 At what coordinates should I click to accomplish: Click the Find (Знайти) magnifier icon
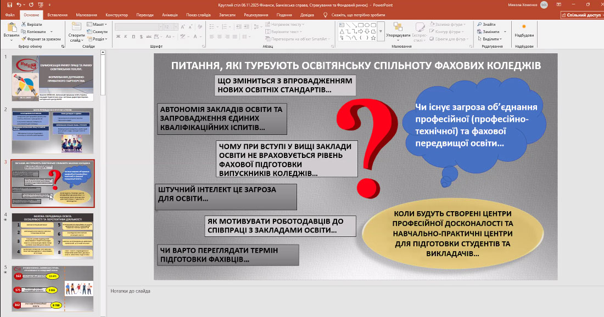[x=478, y=25]
